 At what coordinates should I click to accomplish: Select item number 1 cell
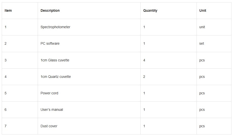coord(5,27)
